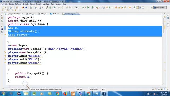Click the XAMPP icon in the taskbar
The image size is (170, 96).
click(x=73, y=94)
